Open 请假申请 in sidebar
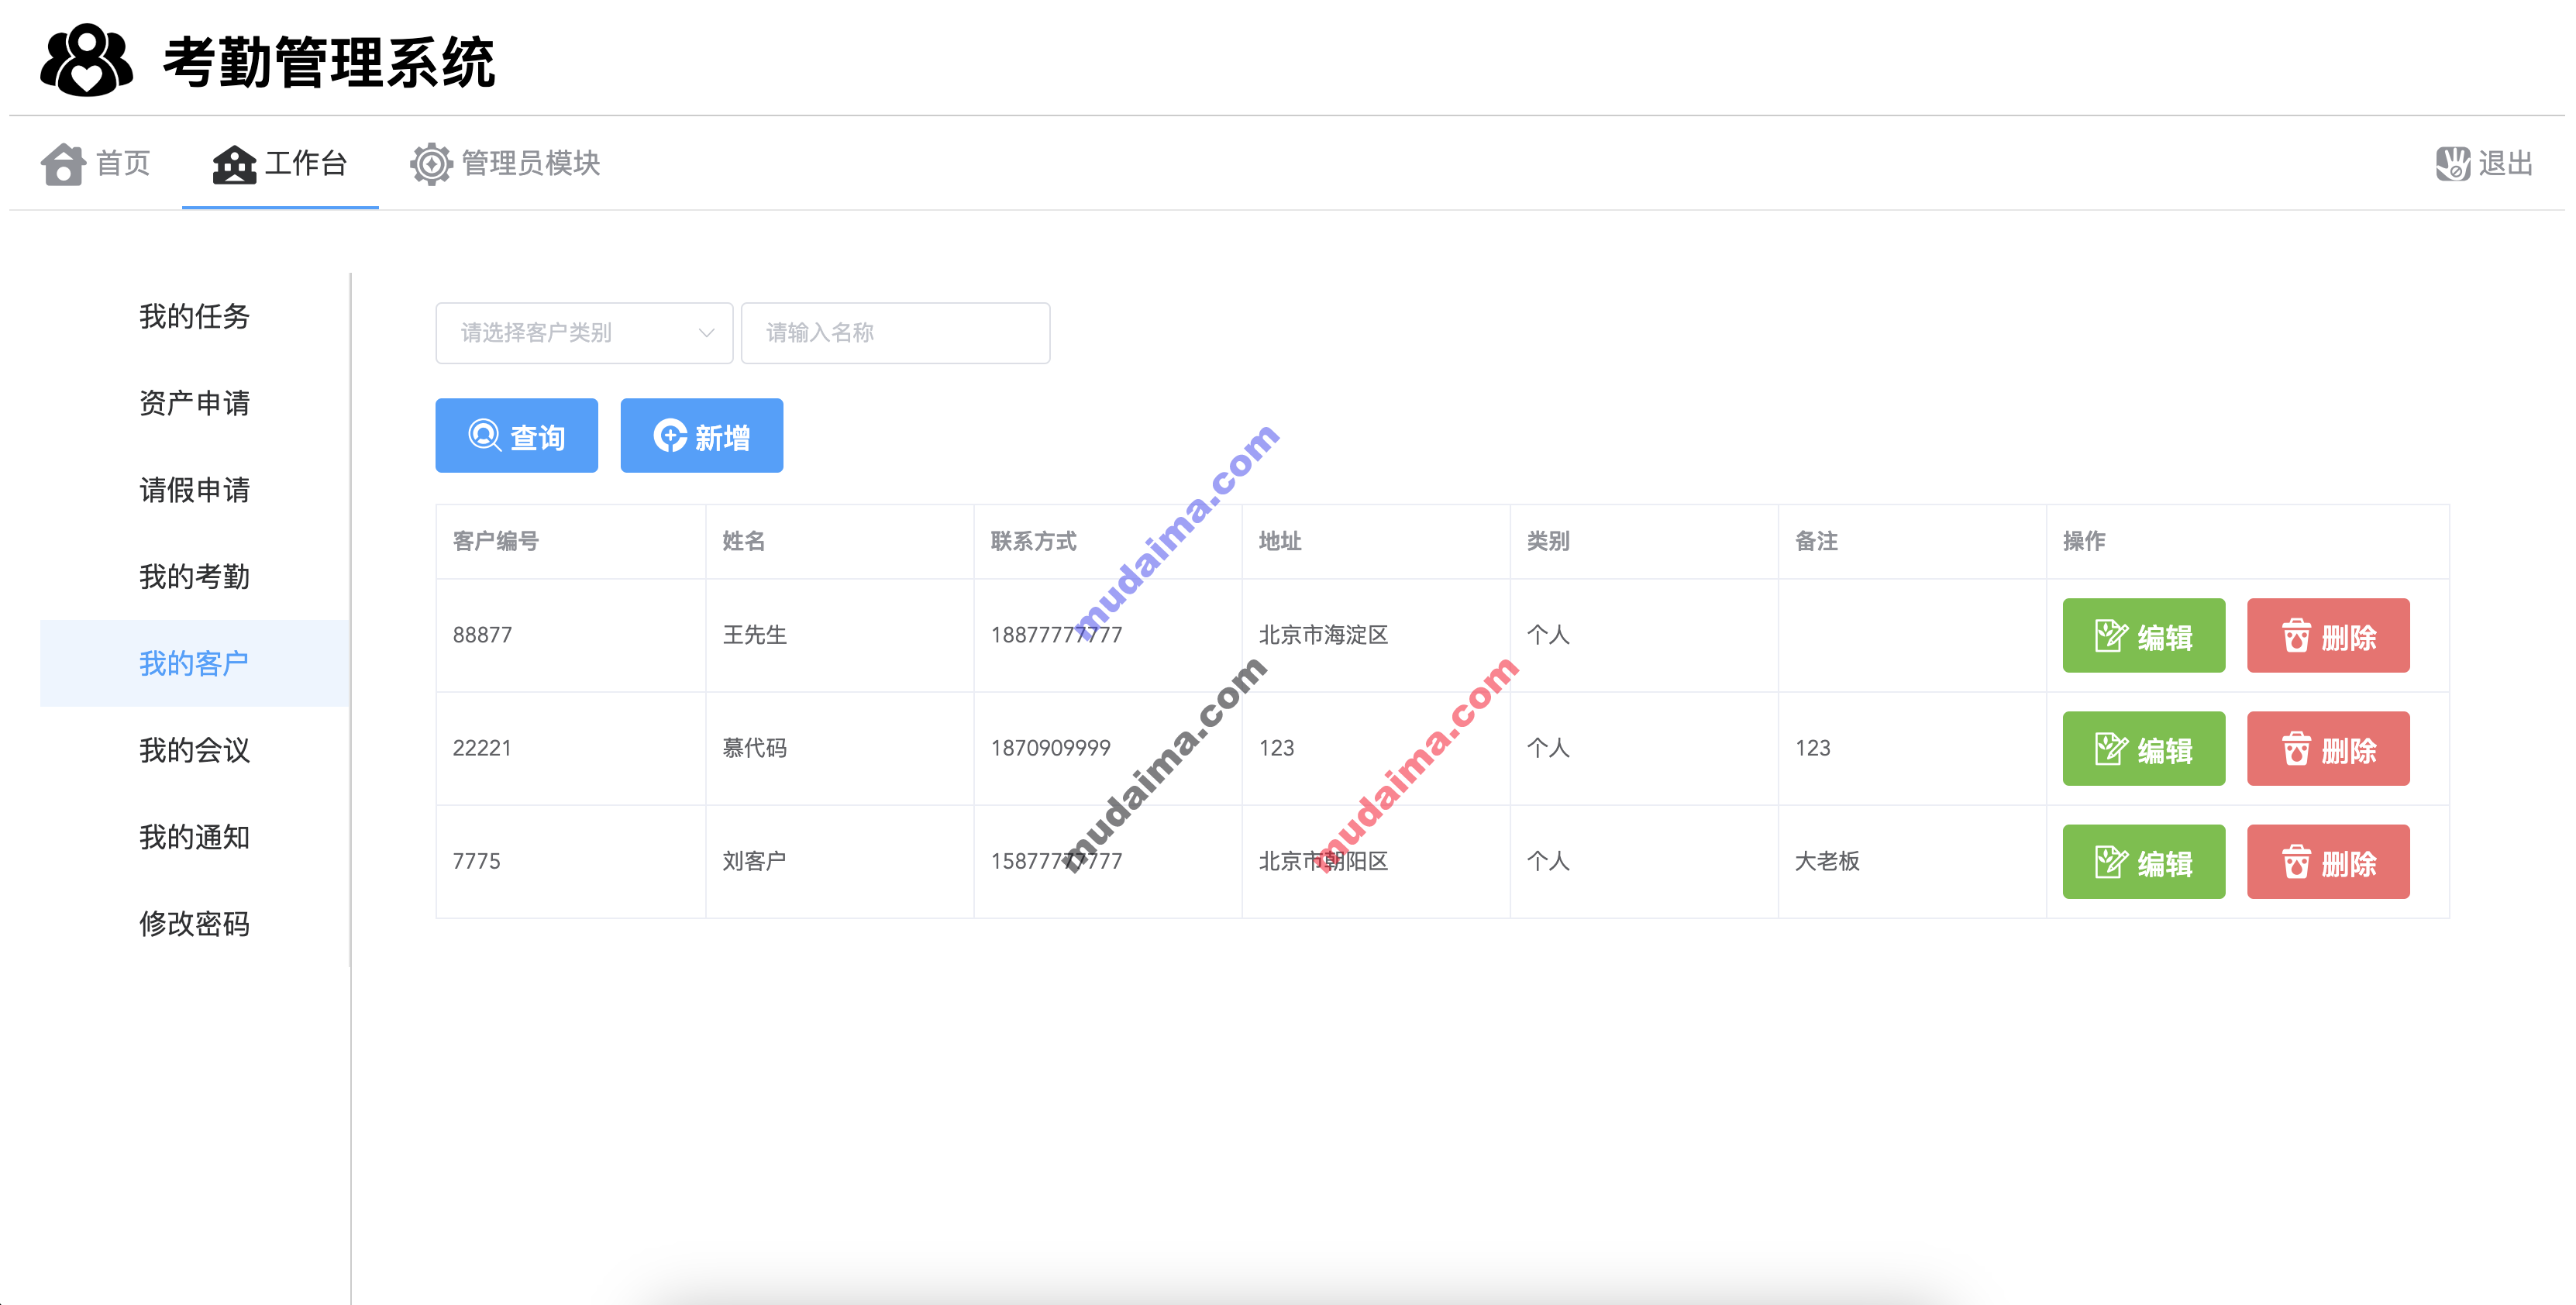Viewport: 2576px width, 1305px height. point(194,491)
